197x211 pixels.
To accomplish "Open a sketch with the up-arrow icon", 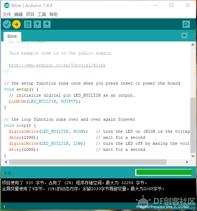I will click(37, 24).
